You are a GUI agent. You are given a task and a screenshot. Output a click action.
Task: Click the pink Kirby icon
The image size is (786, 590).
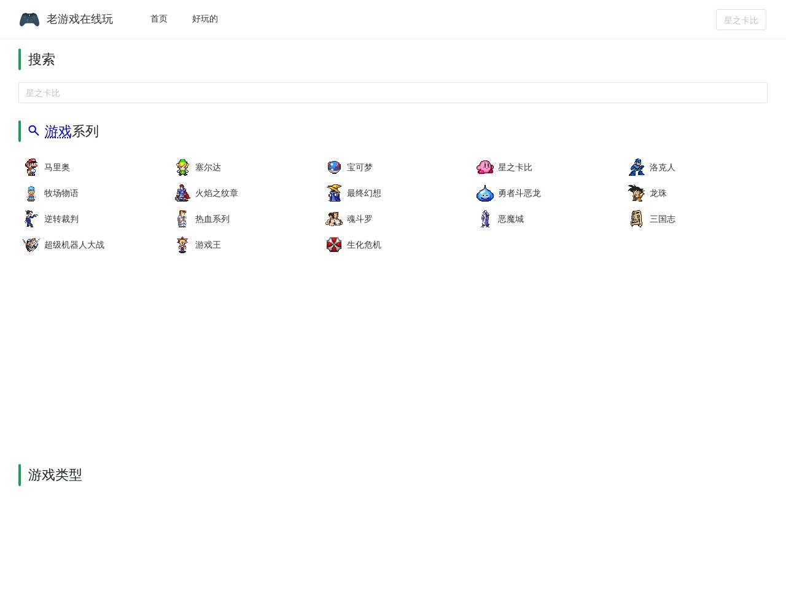coord(485,167)
